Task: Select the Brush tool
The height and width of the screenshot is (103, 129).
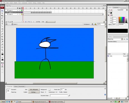Action: 2,34
